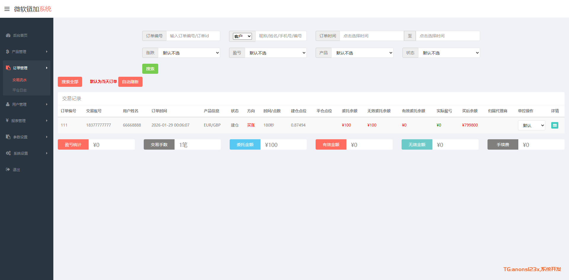Open order details via teal icon
The height and width of the screenshot is (280, 569).
click(x=554, y=125)
